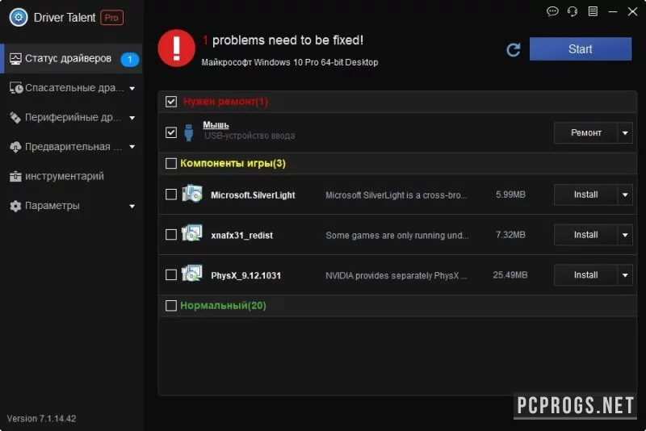Click the Microsoft.SilverLight package icon
Image resolution: width=646 pixels, height=431 pixels.
coord(192,194)
